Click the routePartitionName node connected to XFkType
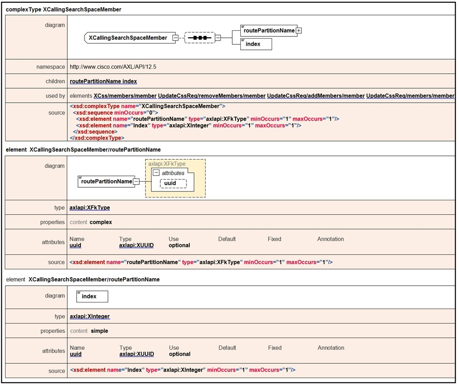 point(106,182)
